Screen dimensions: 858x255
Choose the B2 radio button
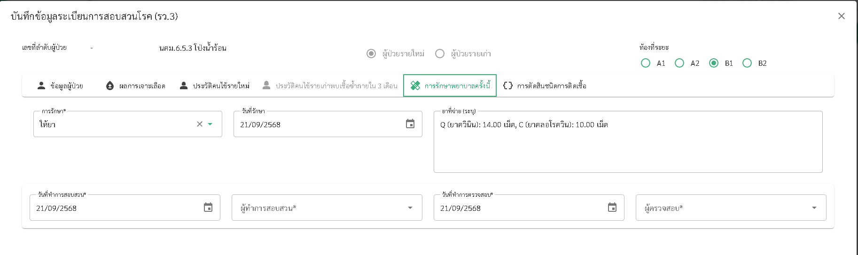(x=747, y=63)
